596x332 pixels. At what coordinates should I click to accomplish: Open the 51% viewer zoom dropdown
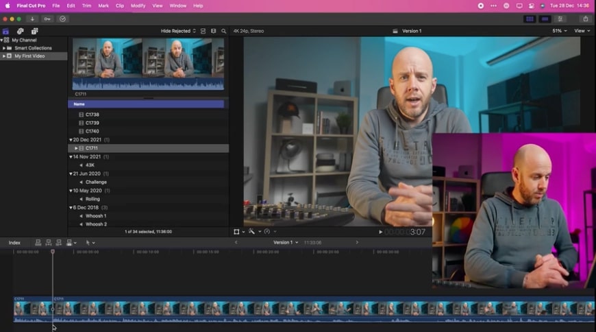(x=559, y=31)
